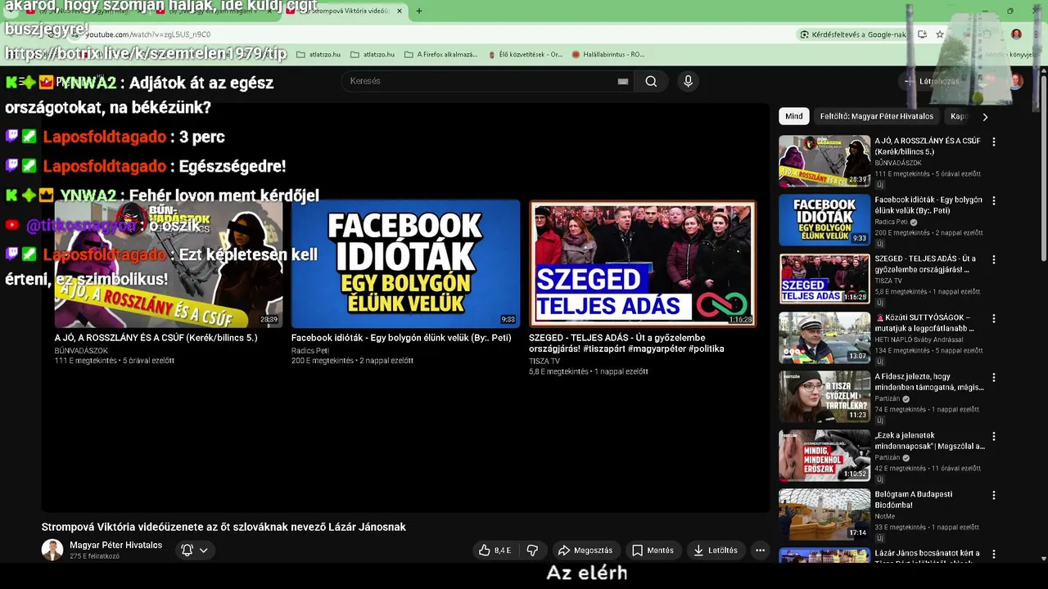Open three-dot menu for Ezek a jelenetek video

tap(994, 436)
